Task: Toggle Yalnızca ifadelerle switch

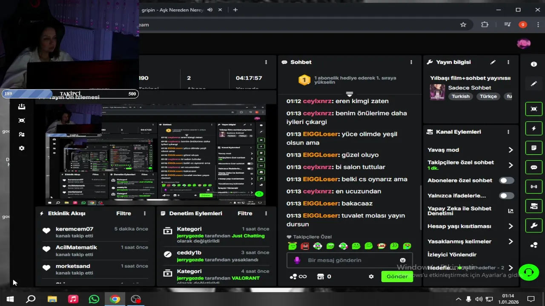Action: (506, 195)
